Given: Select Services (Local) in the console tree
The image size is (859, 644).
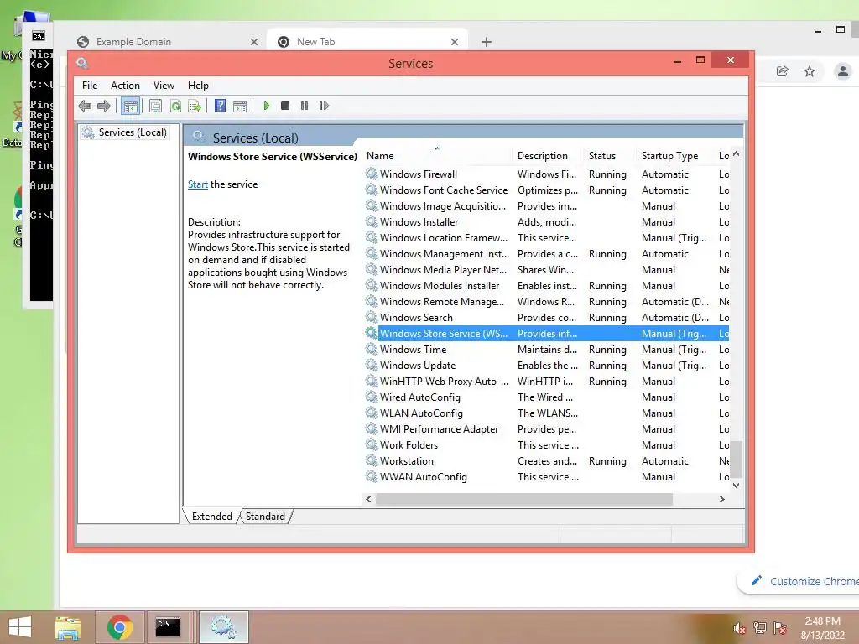Looking at the screenshot, I should coord(126,132).
